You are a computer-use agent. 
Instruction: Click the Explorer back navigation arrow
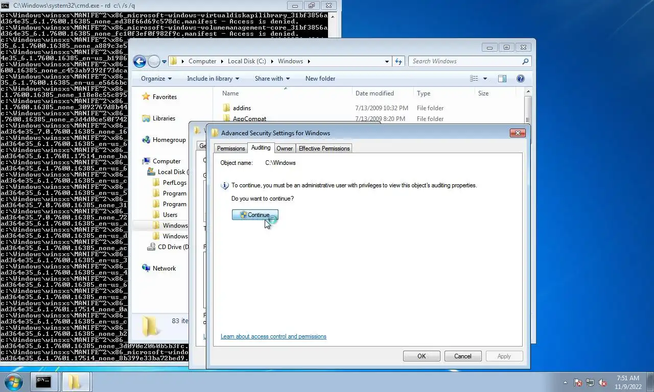coord(139,61)
